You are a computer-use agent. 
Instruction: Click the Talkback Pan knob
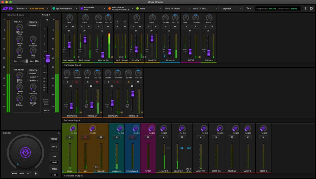tap(209, 18)
